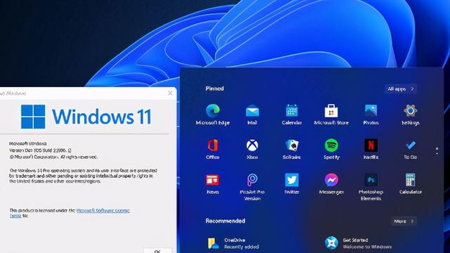450x253 pixels.
Task: Start the Solitaire game
Action: click(292, 149)
